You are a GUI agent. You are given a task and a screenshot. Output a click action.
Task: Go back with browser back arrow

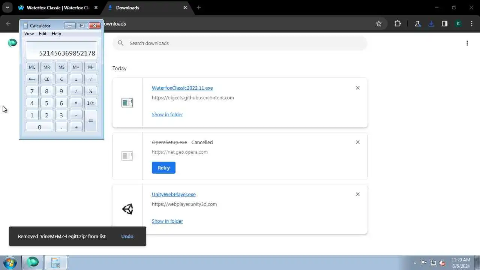[8, 24]
